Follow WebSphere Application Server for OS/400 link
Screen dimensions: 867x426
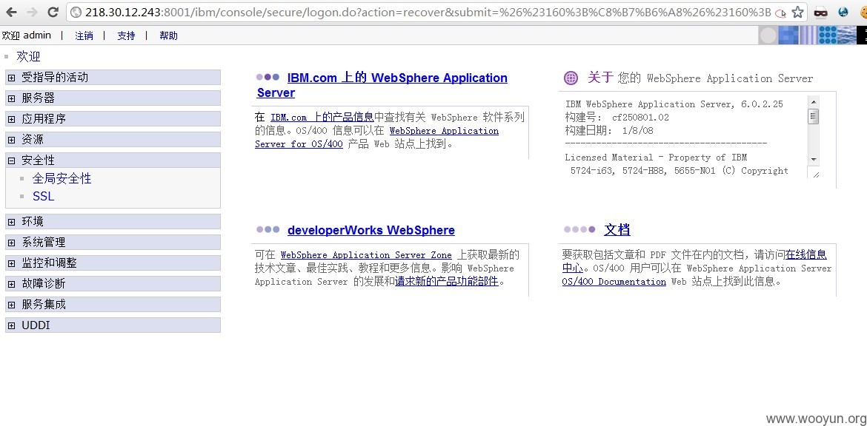pyautogui.click(x=376, y=138)
